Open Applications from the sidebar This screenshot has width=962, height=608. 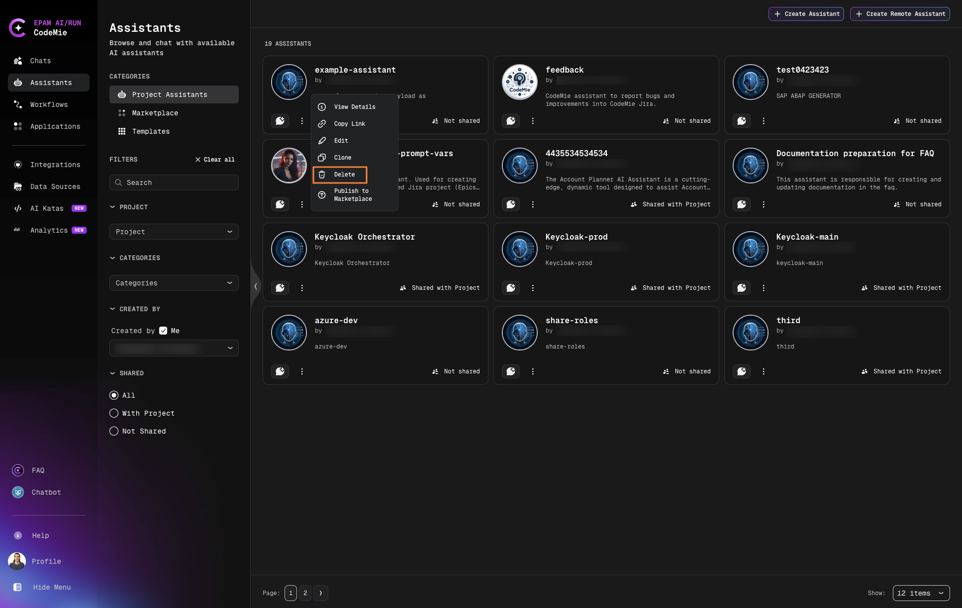55,126
